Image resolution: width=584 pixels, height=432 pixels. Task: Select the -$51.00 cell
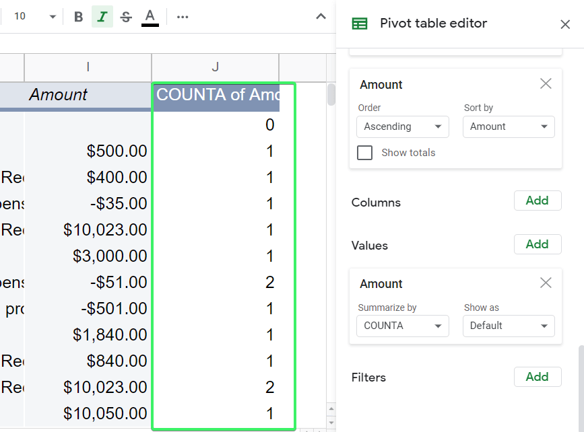[x=88, y=282]
